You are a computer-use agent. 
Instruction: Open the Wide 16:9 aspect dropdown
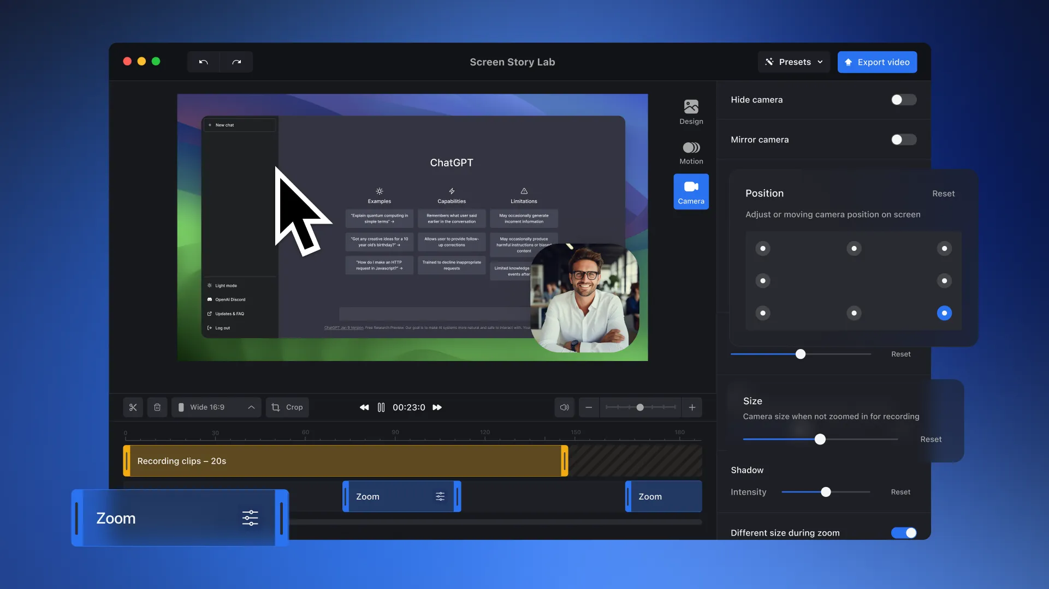click(x=216, y=407)
